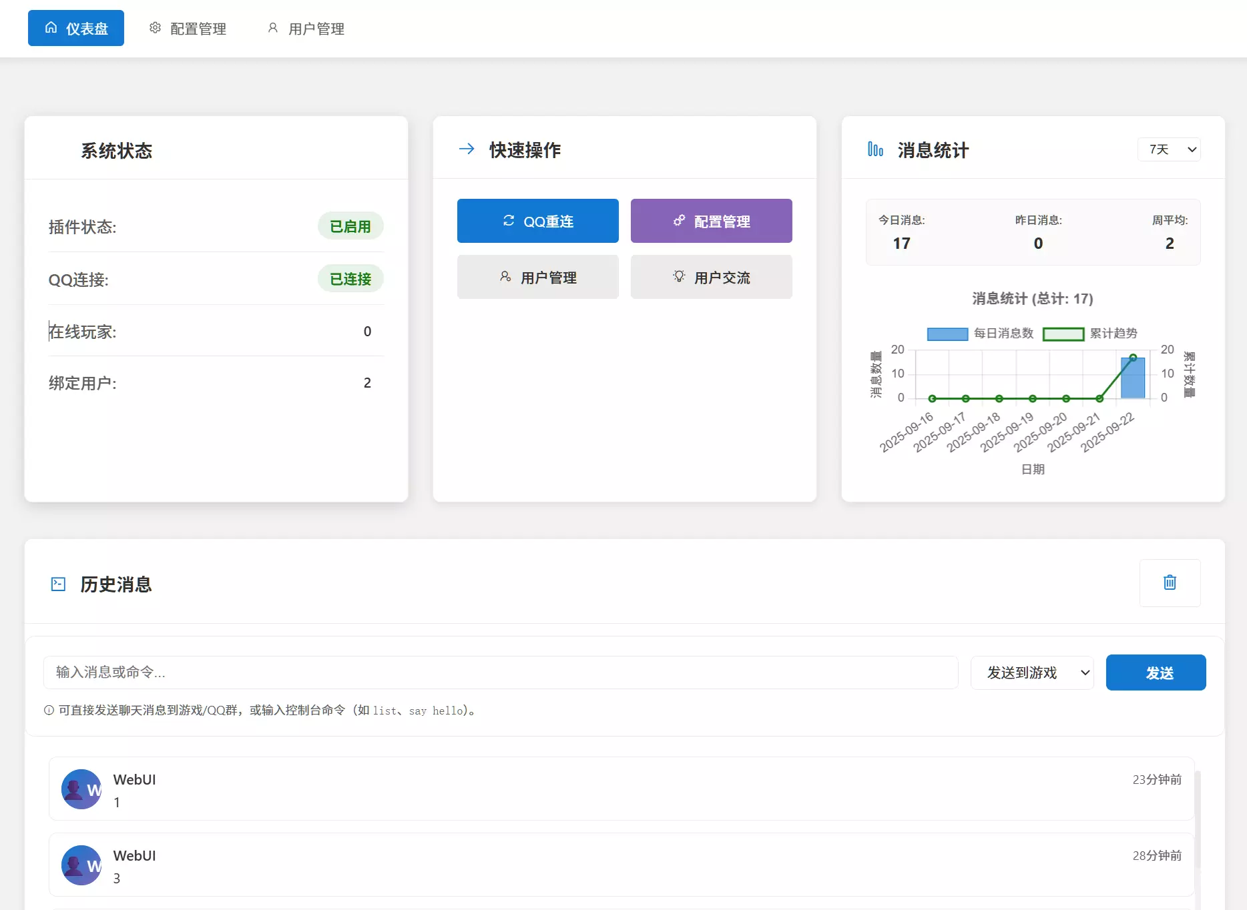
Task: Click the person icon beside top 用户管理
Action: click(x=272, y=28)
